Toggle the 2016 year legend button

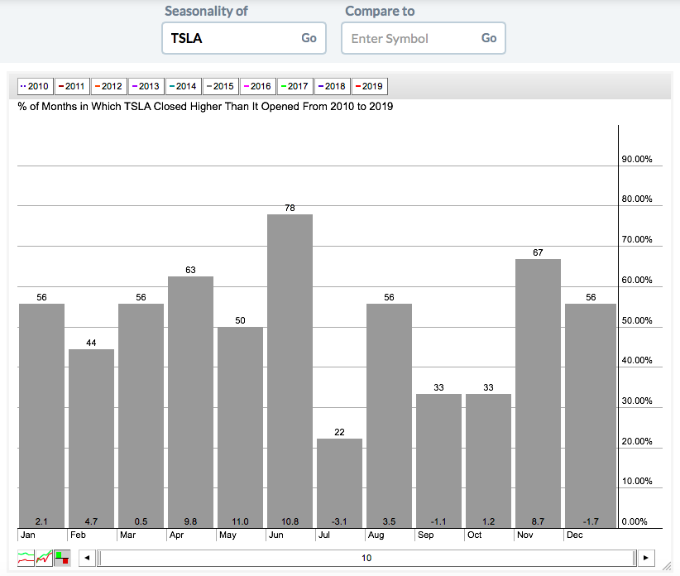256,86
